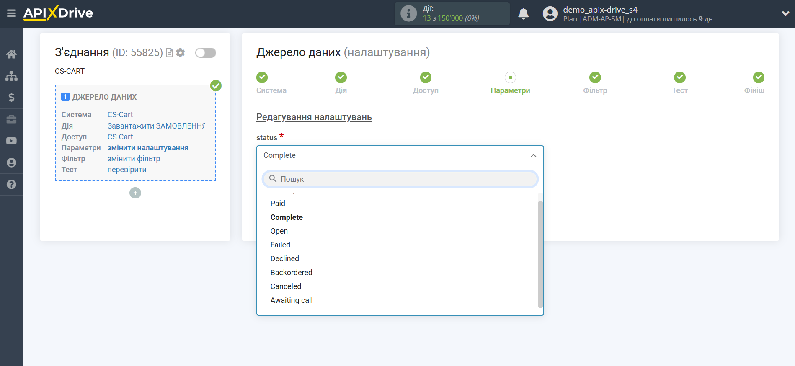Go to the Доступ step
The image size is (795, 366).
(426, 83)
